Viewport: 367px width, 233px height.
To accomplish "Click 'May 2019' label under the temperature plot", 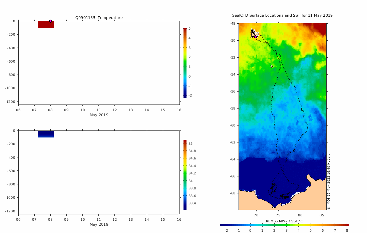I will pyautogui.click(x=99, y=115).
